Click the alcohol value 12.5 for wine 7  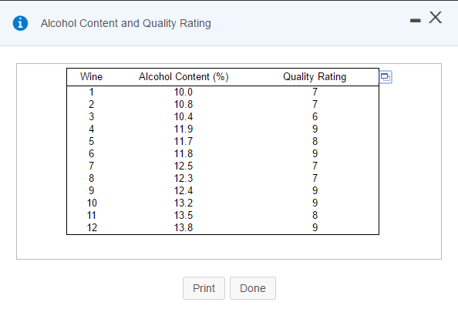pyautogui.click(x=184, y=166)
